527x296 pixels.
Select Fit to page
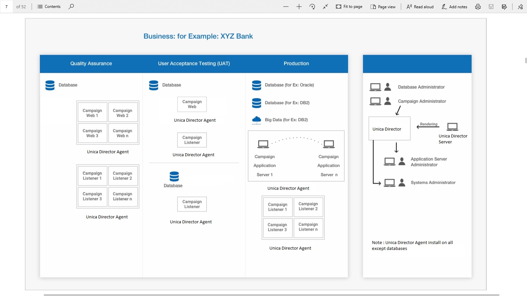tap(349, 7)
